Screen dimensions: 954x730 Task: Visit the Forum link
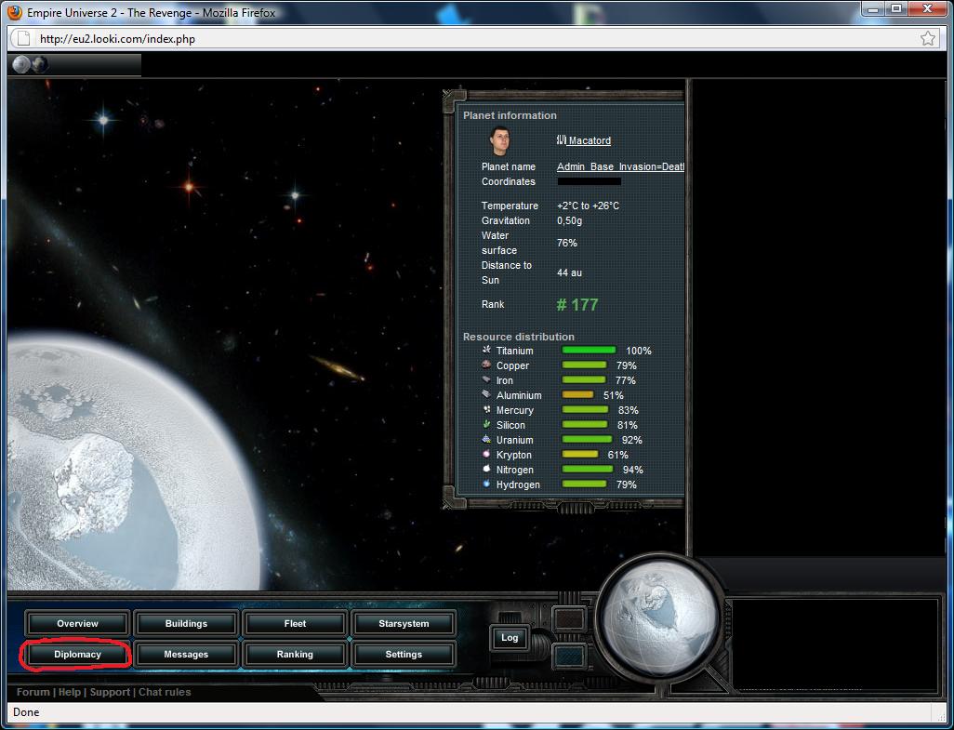tap(33, 692)
